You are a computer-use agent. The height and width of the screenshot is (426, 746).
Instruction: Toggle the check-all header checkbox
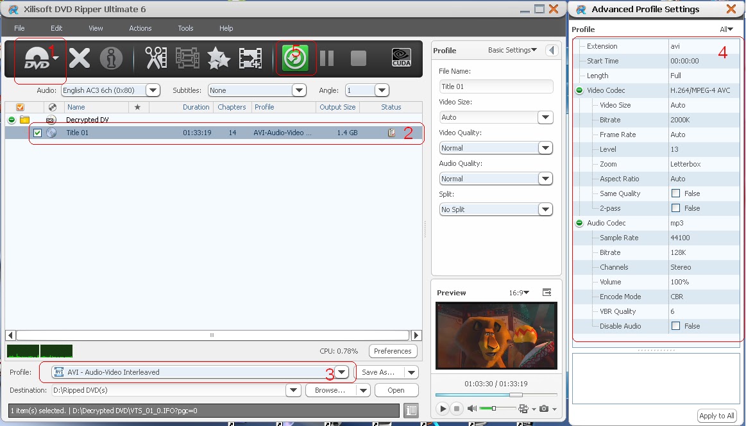(x=20, y=108)
